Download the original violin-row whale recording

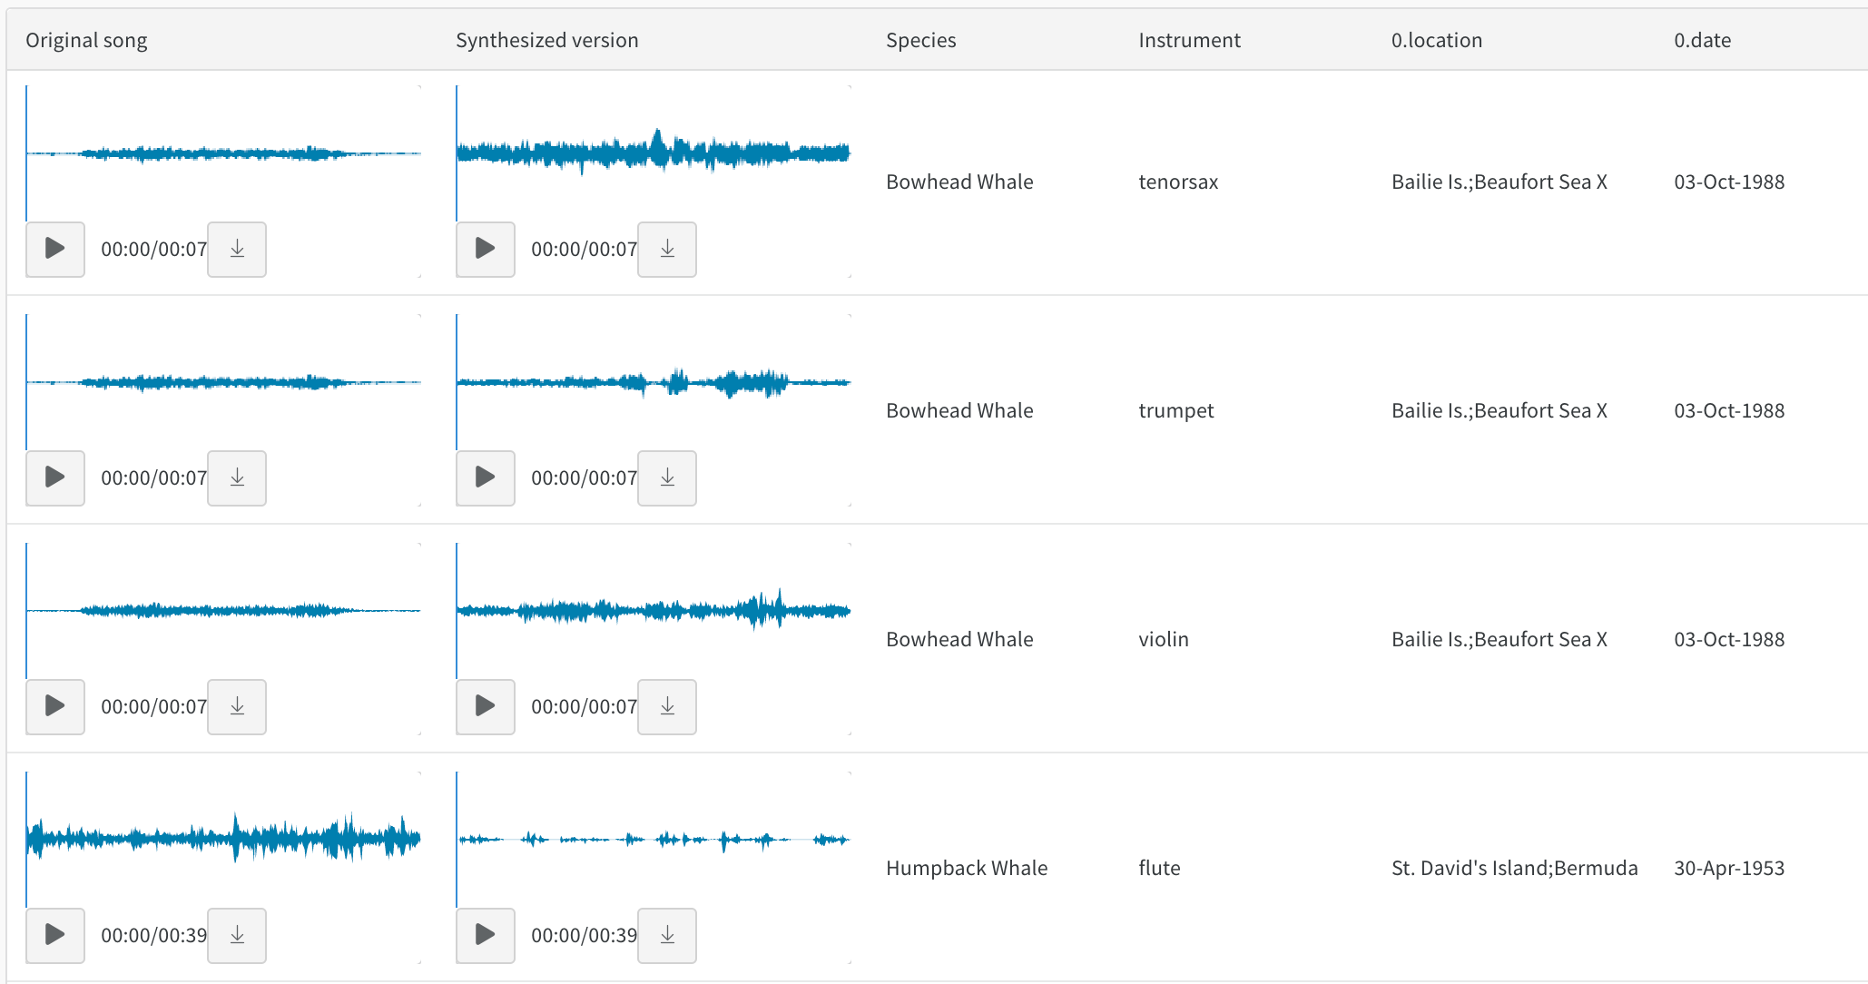tap(236, 707)
